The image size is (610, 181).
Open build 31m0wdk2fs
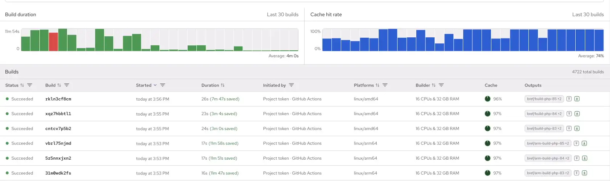[58, 173]
